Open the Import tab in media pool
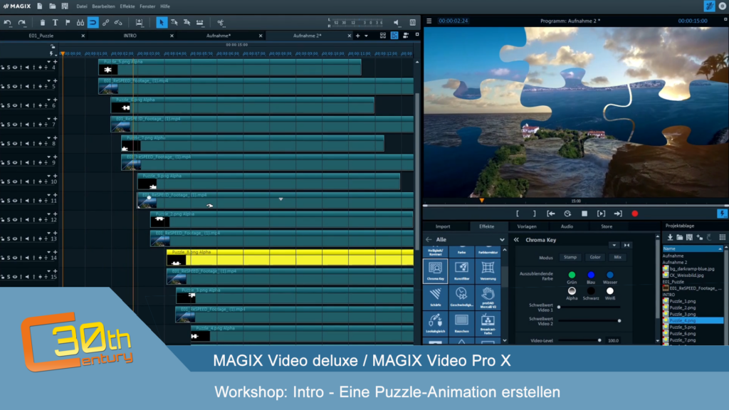This screenshot has height=410, width=729. pyautogui.click(x=443, y=226)
